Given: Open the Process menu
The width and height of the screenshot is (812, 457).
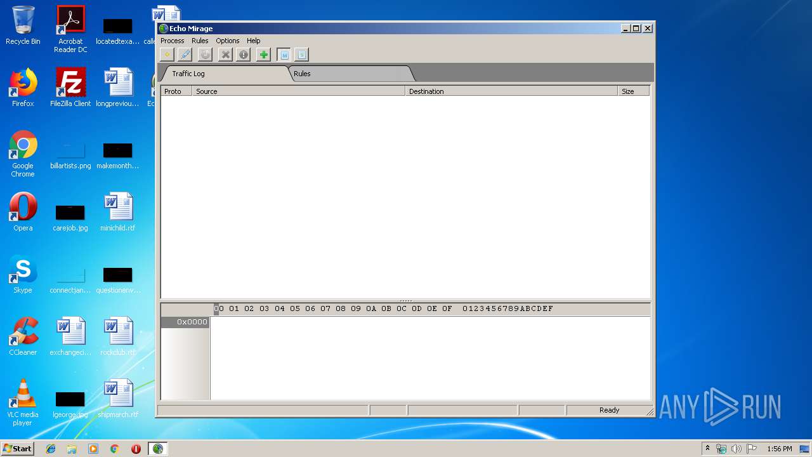Looking at the screenshot, I should tap(173, 41).
